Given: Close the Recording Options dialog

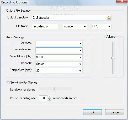Looking at the screenshot, I should [x=122, y=1].
